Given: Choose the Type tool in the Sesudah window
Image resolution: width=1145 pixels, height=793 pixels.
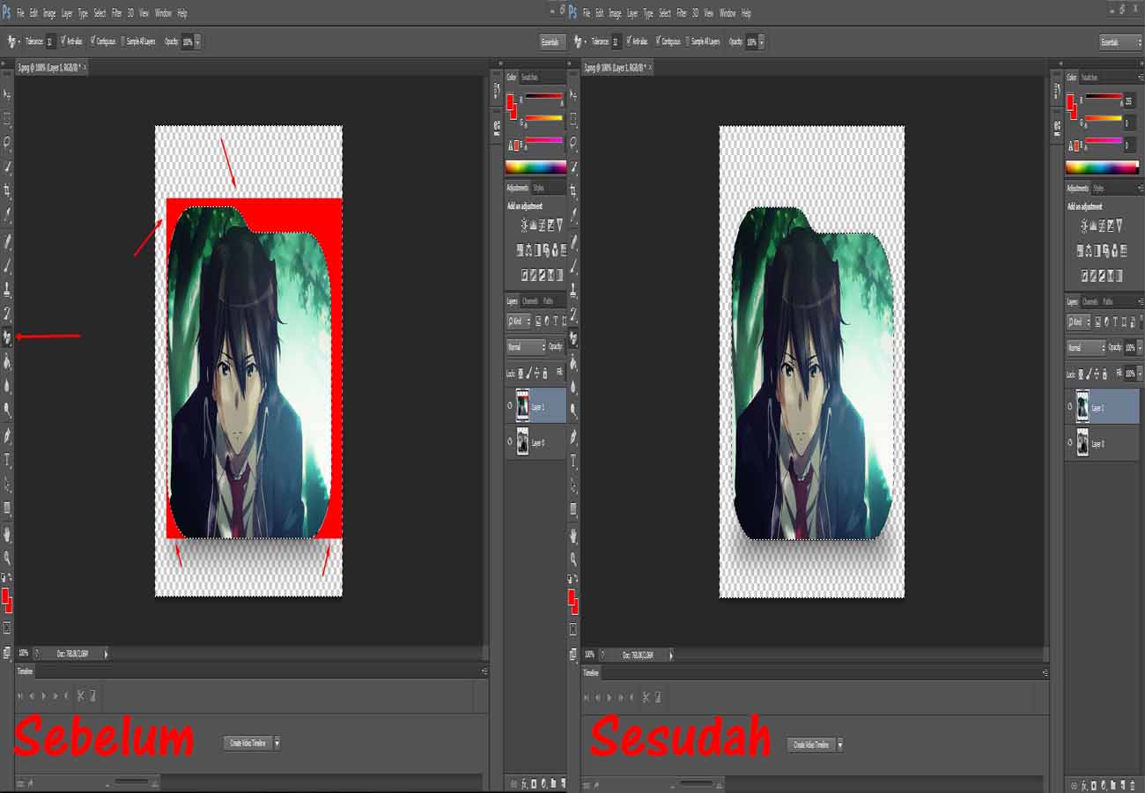Looking at the screenshot, I should (x=573, y=461).
